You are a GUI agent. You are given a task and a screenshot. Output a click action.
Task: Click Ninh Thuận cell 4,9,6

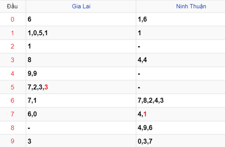pos(145,128)
